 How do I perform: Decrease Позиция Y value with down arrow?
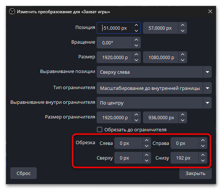pos(183,31)
